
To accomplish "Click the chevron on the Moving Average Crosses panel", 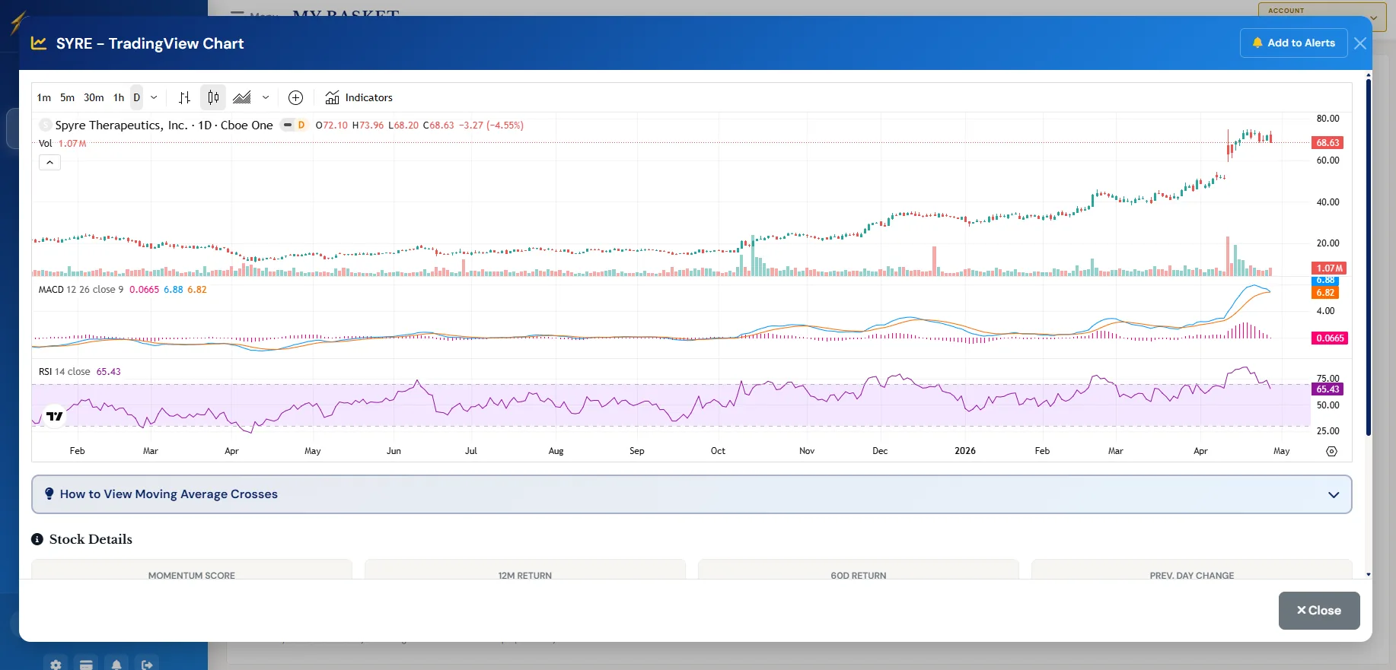I will (x=1334, y=494).
